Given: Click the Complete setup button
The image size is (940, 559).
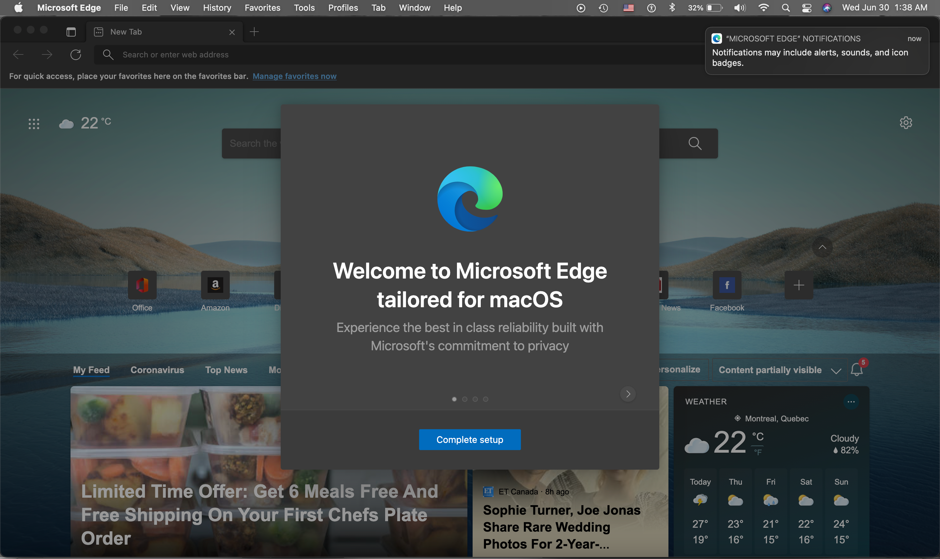Looking at the screenshot, I should [470, 440].
